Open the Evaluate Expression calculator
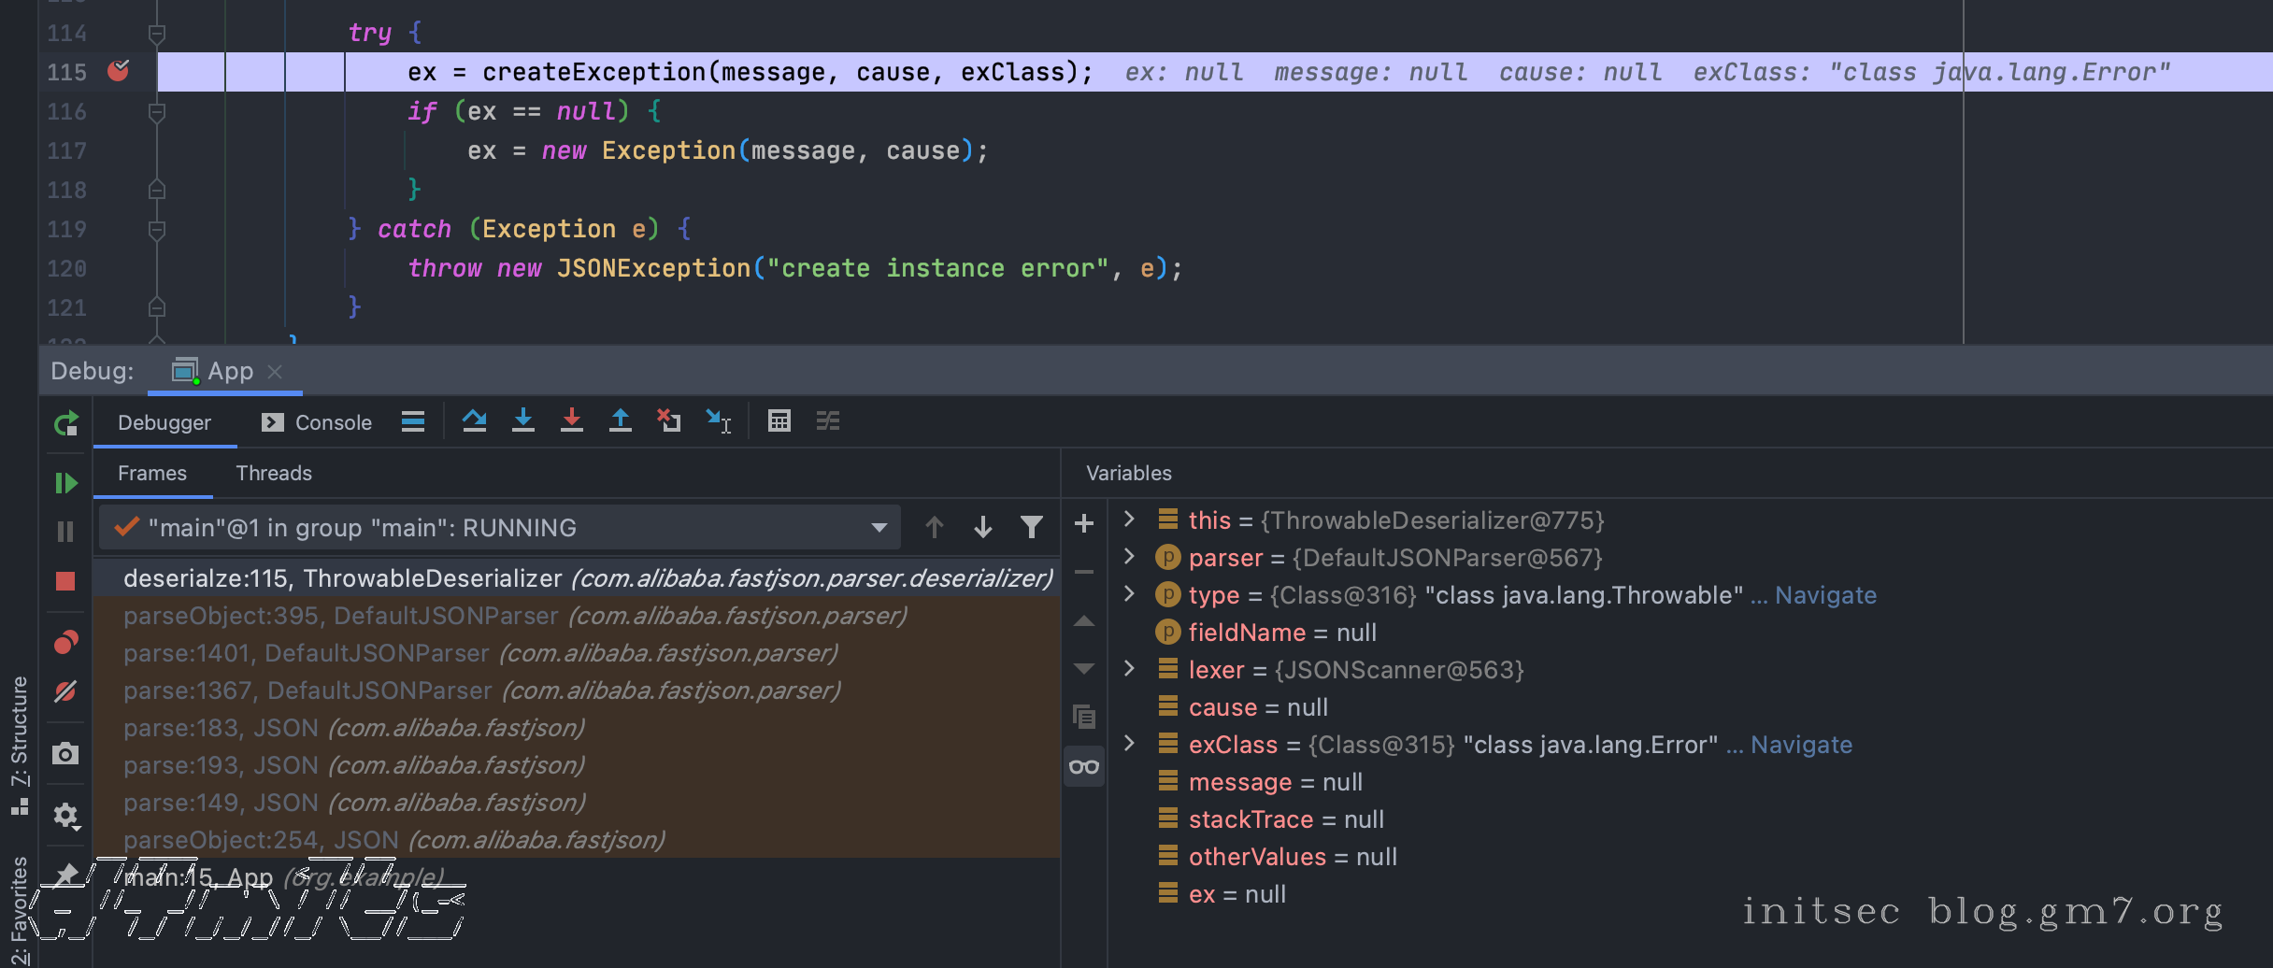Image resolution: width=2273 pixels, height=968 pixels. 779,421
